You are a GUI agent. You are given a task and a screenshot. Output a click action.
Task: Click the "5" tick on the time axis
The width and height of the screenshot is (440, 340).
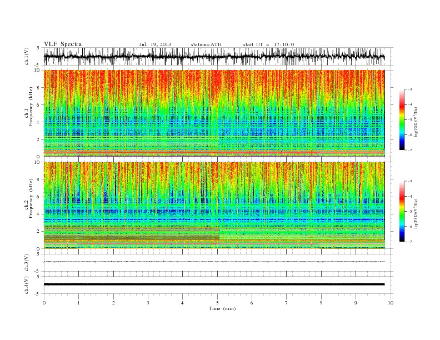[x=217, y=303]
